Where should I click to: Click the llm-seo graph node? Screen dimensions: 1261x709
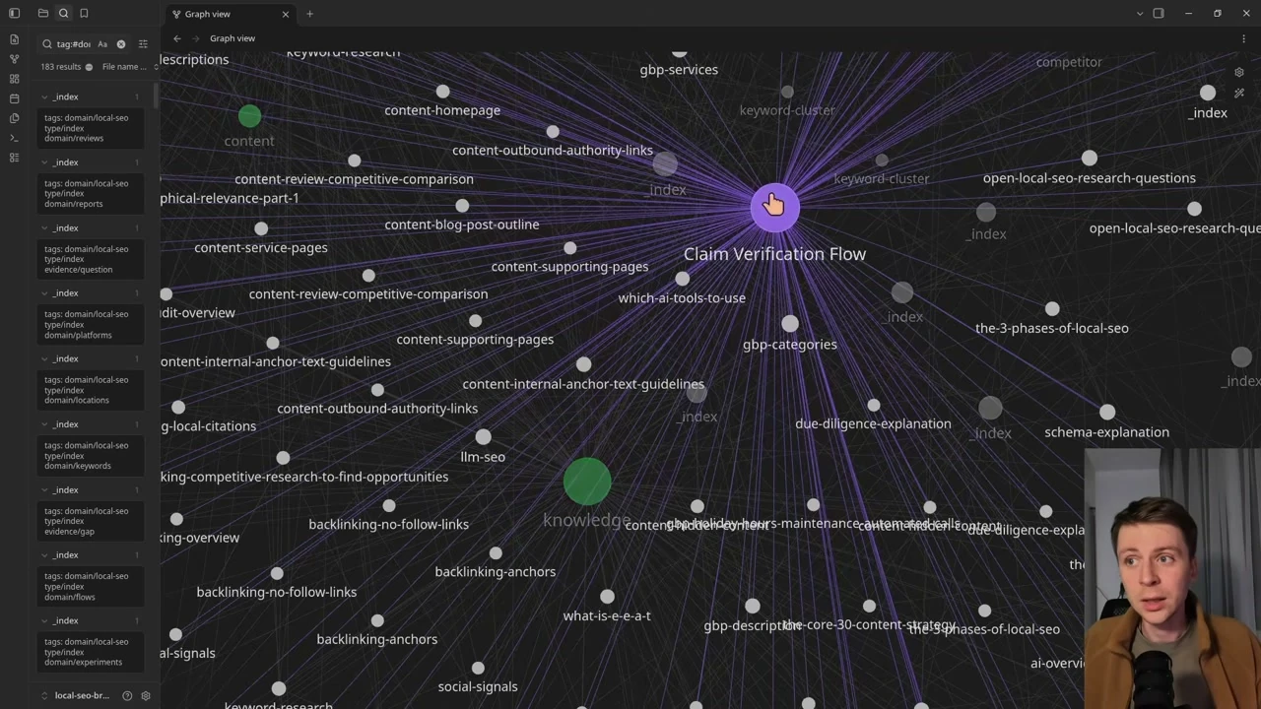483,436
